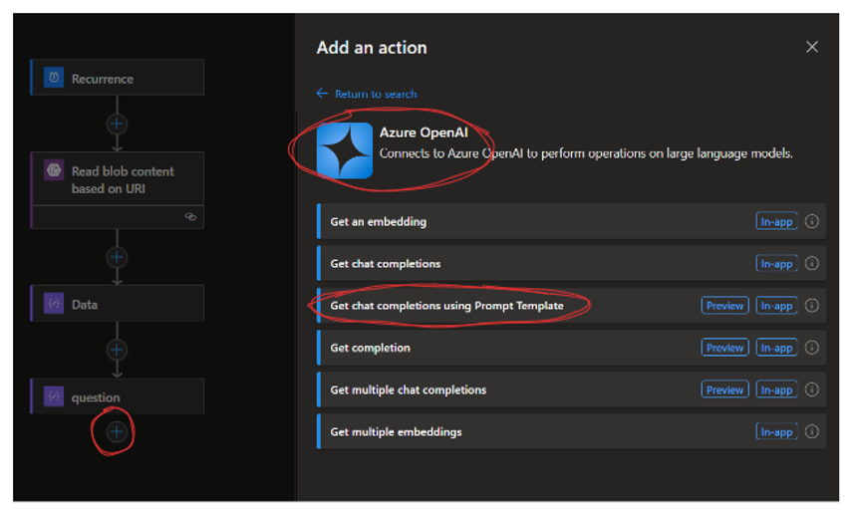Click the link icon under Read blob content
The height and width of the screenshot is (514, 851).
click(x=190, y=216)
